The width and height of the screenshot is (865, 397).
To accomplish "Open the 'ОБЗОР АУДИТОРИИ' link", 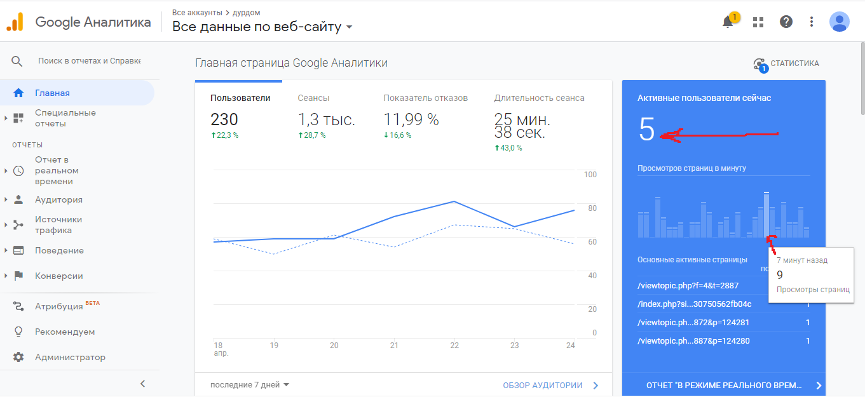I will tap(550, 385).
